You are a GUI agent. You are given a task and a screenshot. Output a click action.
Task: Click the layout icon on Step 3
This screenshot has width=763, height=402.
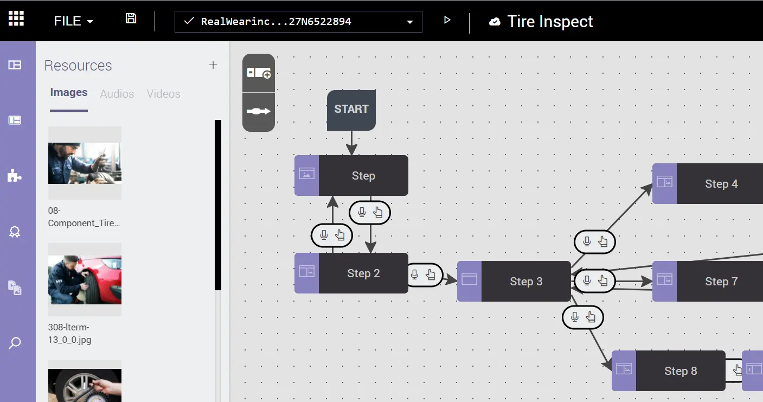point(469,279)
